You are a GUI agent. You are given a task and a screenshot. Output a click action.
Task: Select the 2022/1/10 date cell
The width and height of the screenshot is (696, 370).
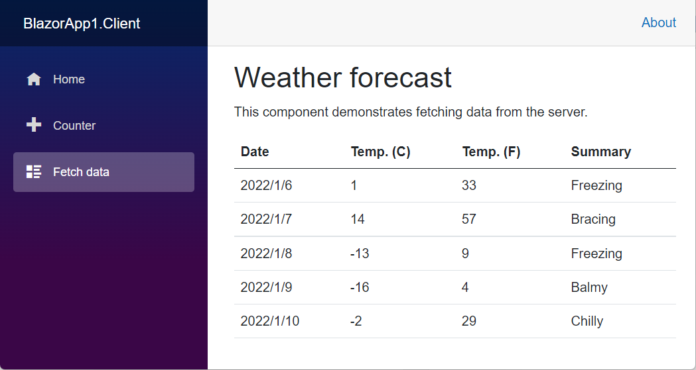coord(270,321)
